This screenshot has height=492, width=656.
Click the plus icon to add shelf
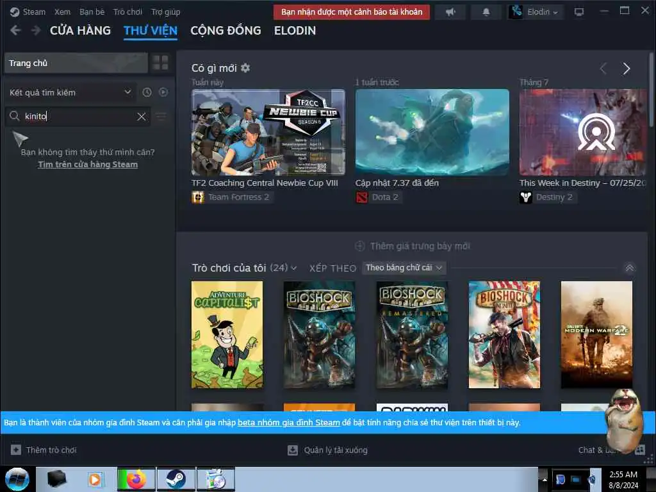point(360,246)
